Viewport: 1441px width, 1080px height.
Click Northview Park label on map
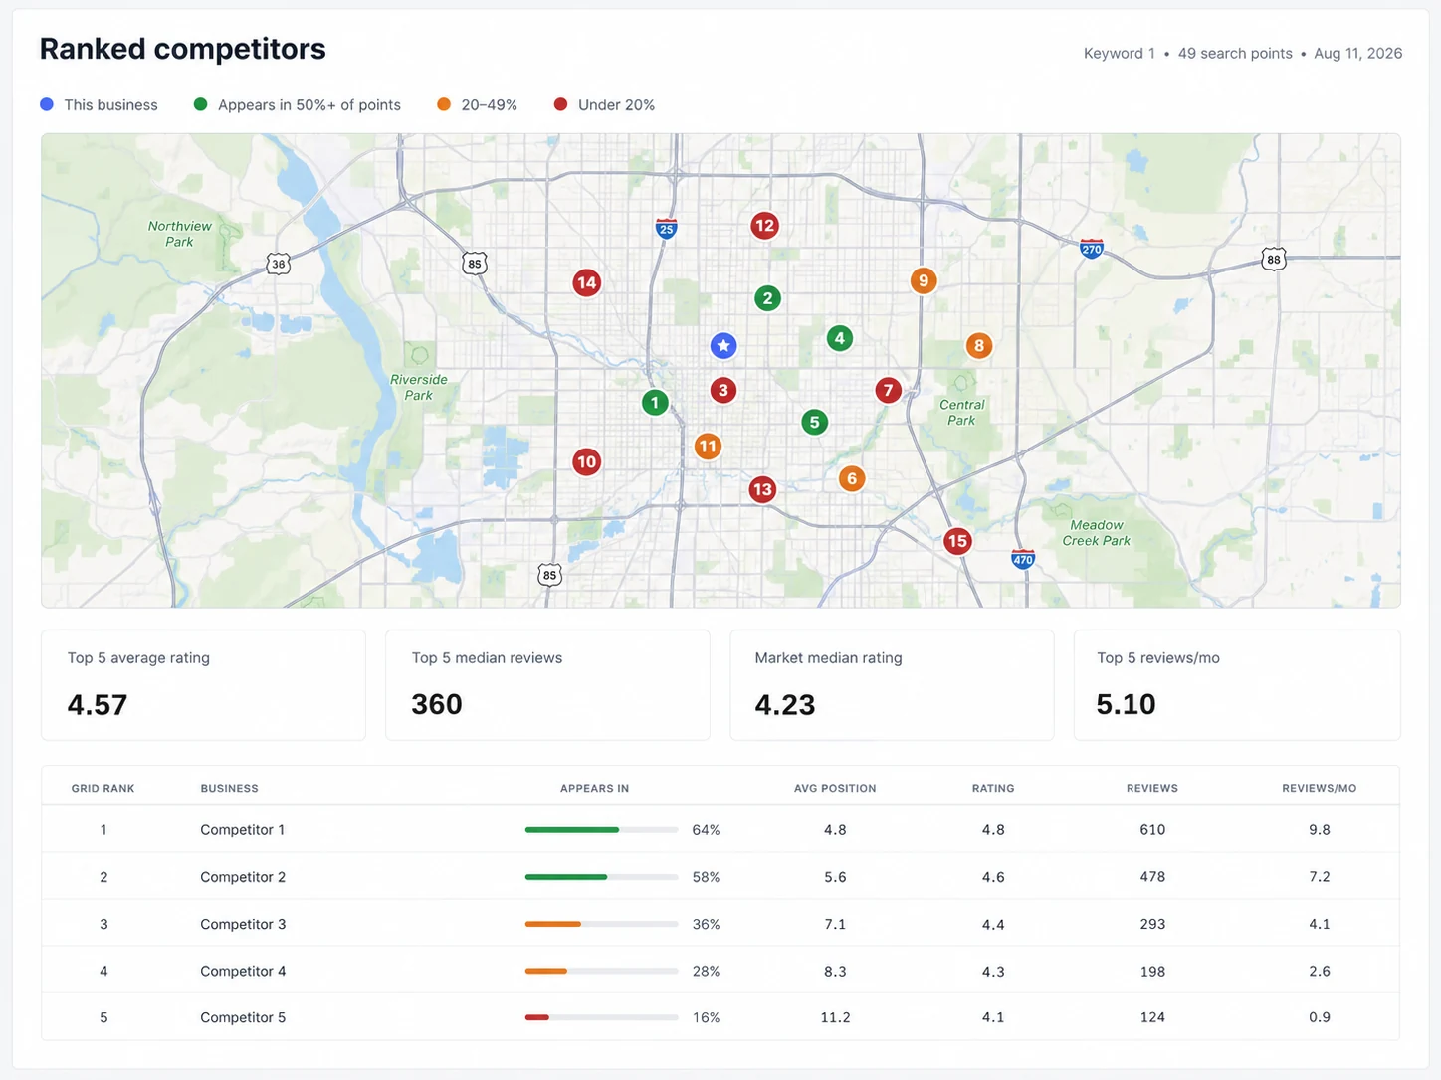click(180, 234)
